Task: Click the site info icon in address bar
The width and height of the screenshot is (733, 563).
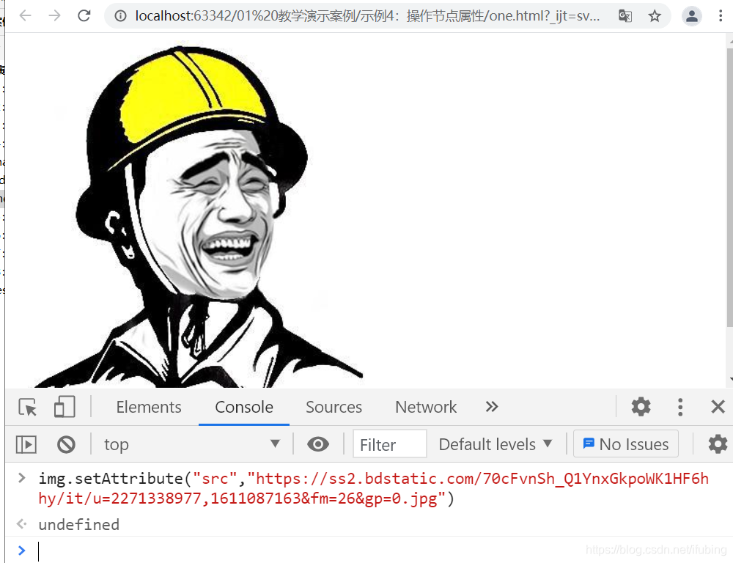Action: (121, 16)
